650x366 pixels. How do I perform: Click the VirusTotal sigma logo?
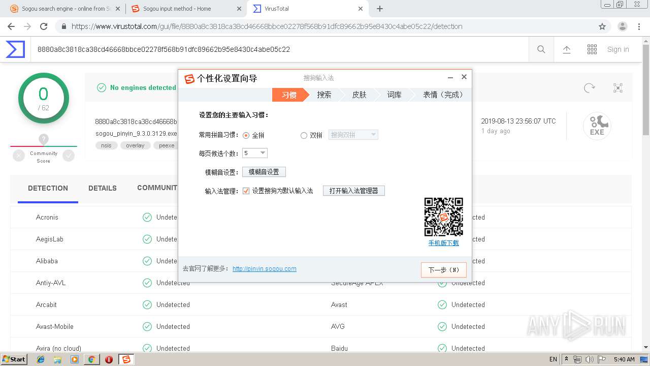(x=15, y=49)
